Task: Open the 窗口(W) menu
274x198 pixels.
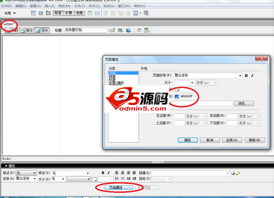Action: tap(124, 6)
